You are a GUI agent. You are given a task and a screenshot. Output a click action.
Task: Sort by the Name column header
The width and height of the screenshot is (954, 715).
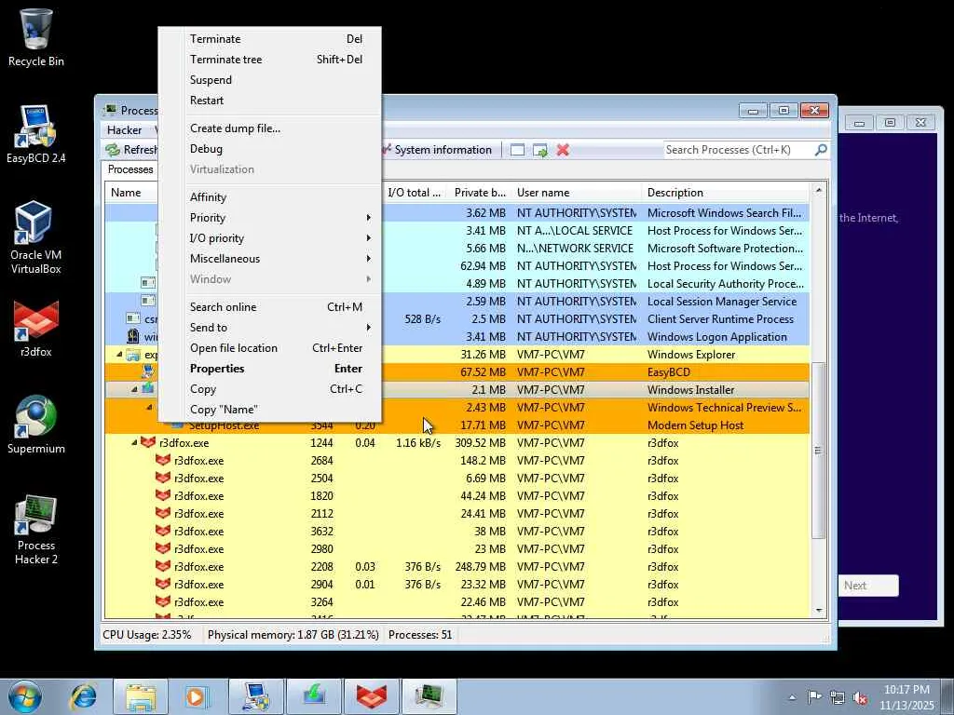(x=126, y=193)
